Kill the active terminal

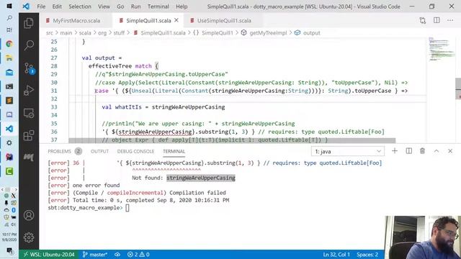click(423, 151)
